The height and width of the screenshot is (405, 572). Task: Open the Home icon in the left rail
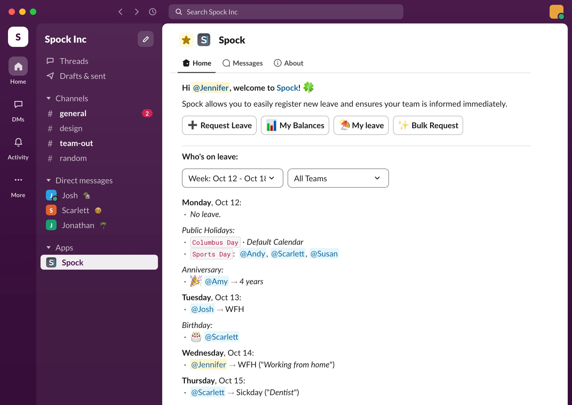point(18,66)
